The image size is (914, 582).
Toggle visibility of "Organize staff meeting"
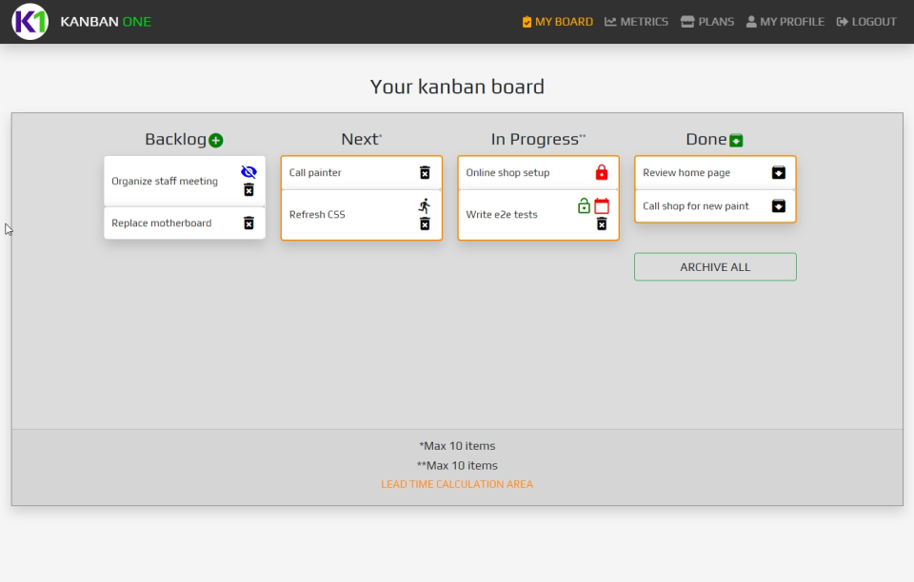coord(248,171)
